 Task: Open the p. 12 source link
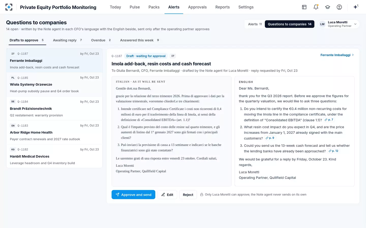(333, 151)
